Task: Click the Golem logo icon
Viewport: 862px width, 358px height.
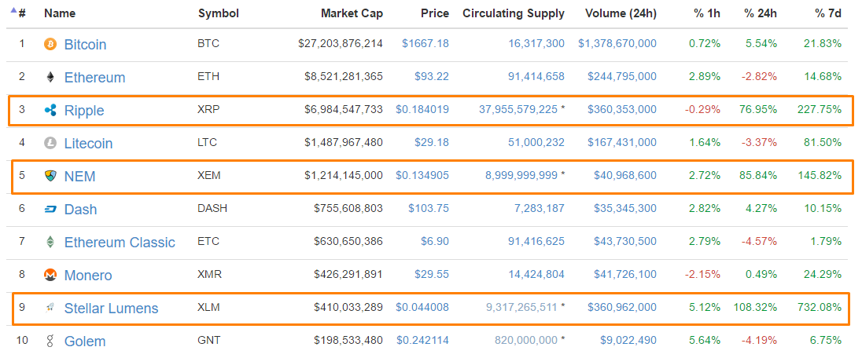Action: [50, 341]
